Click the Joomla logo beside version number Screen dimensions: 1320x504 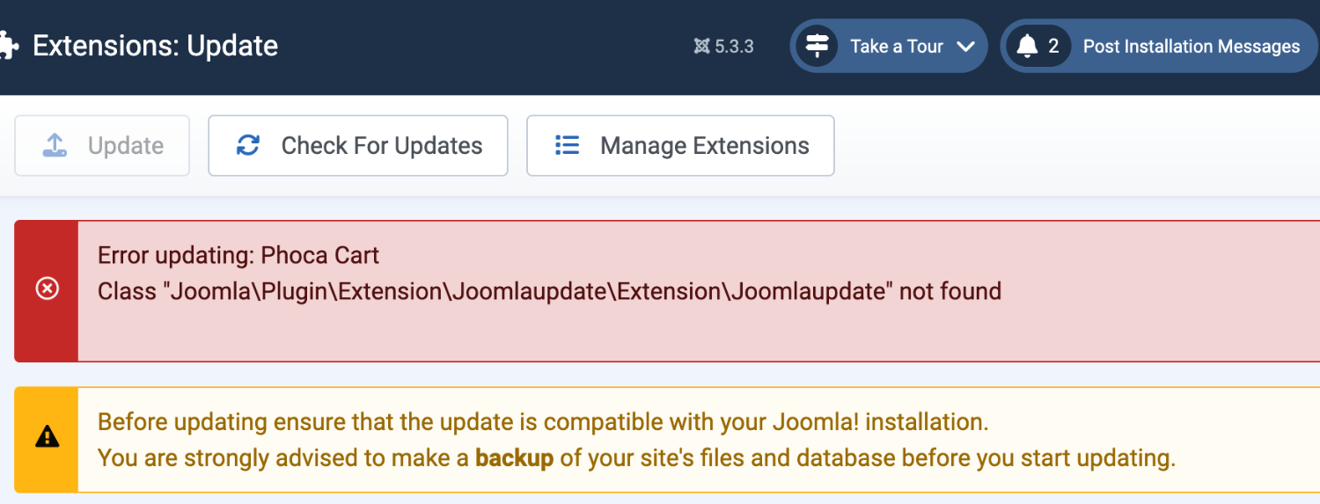pyautogui.click(x=701, y=47)
